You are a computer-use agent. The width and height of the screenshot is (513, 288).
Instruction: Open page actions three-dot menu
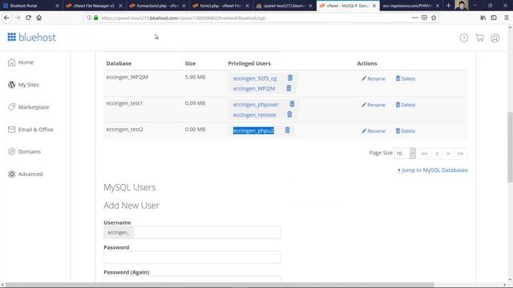pyautogui.click(x=415, y=18)
